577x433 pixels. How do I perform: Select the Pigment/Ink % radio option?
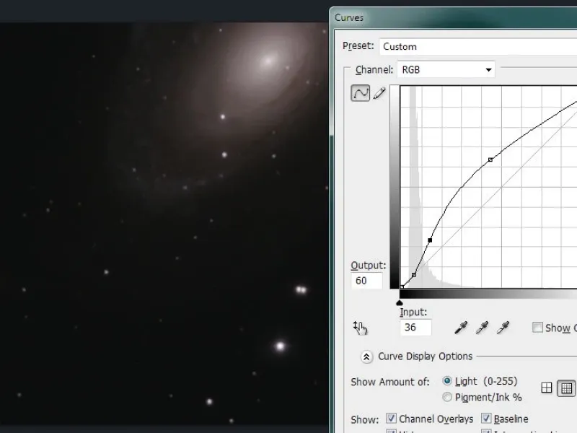click(x=448, y=397)
